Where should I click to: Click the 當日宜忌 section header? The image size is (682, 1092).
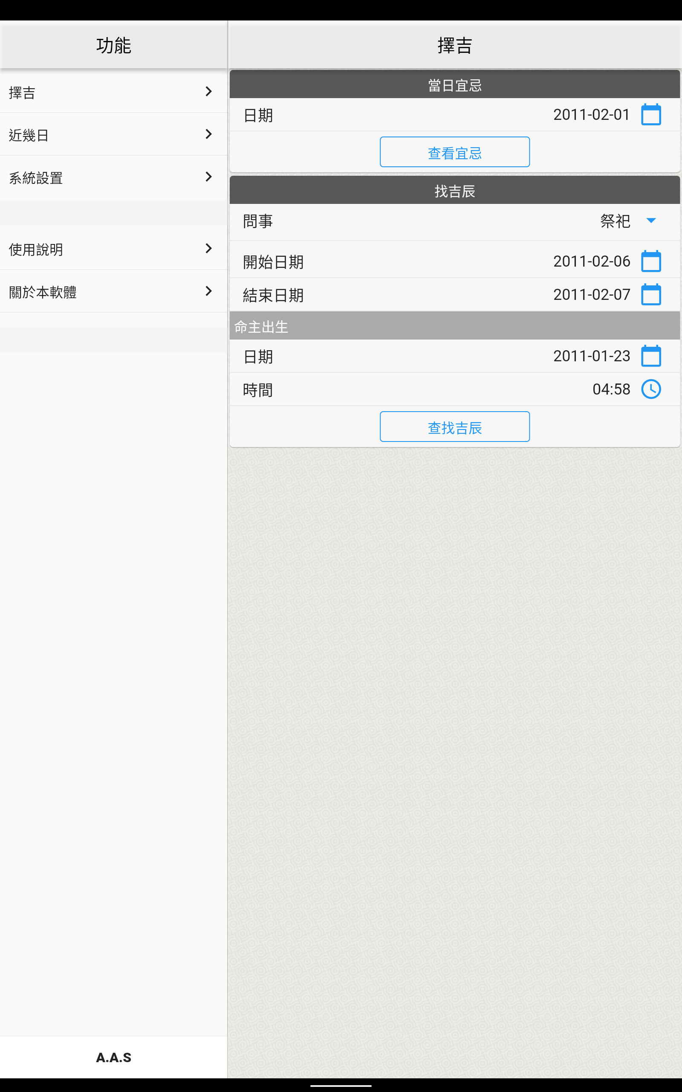point(455,84)
